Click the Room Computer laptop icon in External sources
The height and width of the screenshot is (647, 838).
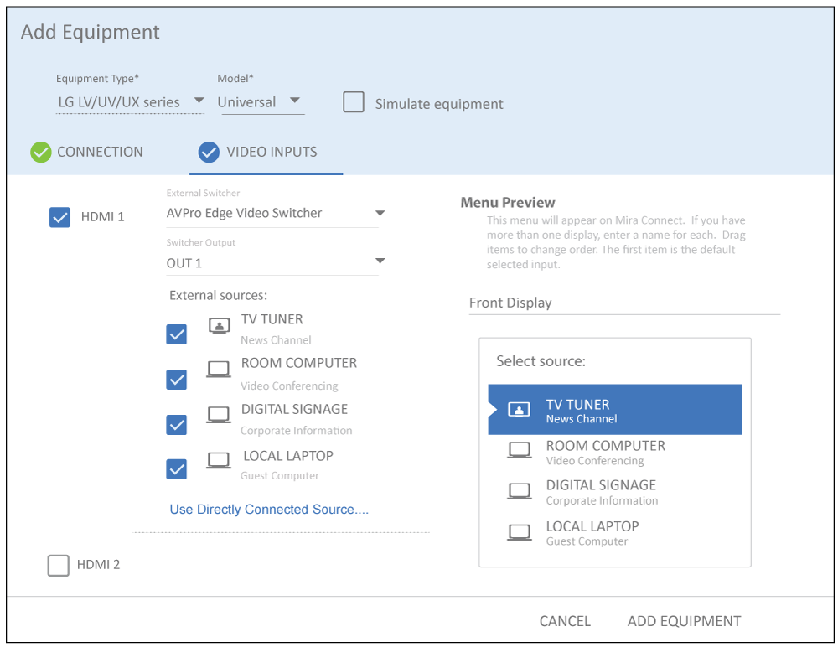[x=219, y=369]
